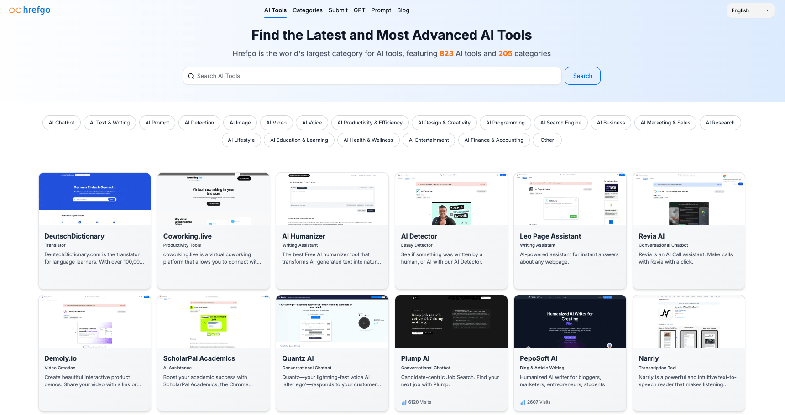Click the Search button
Image resolution: width=785 pixels, height=415 pixels.
582,76
